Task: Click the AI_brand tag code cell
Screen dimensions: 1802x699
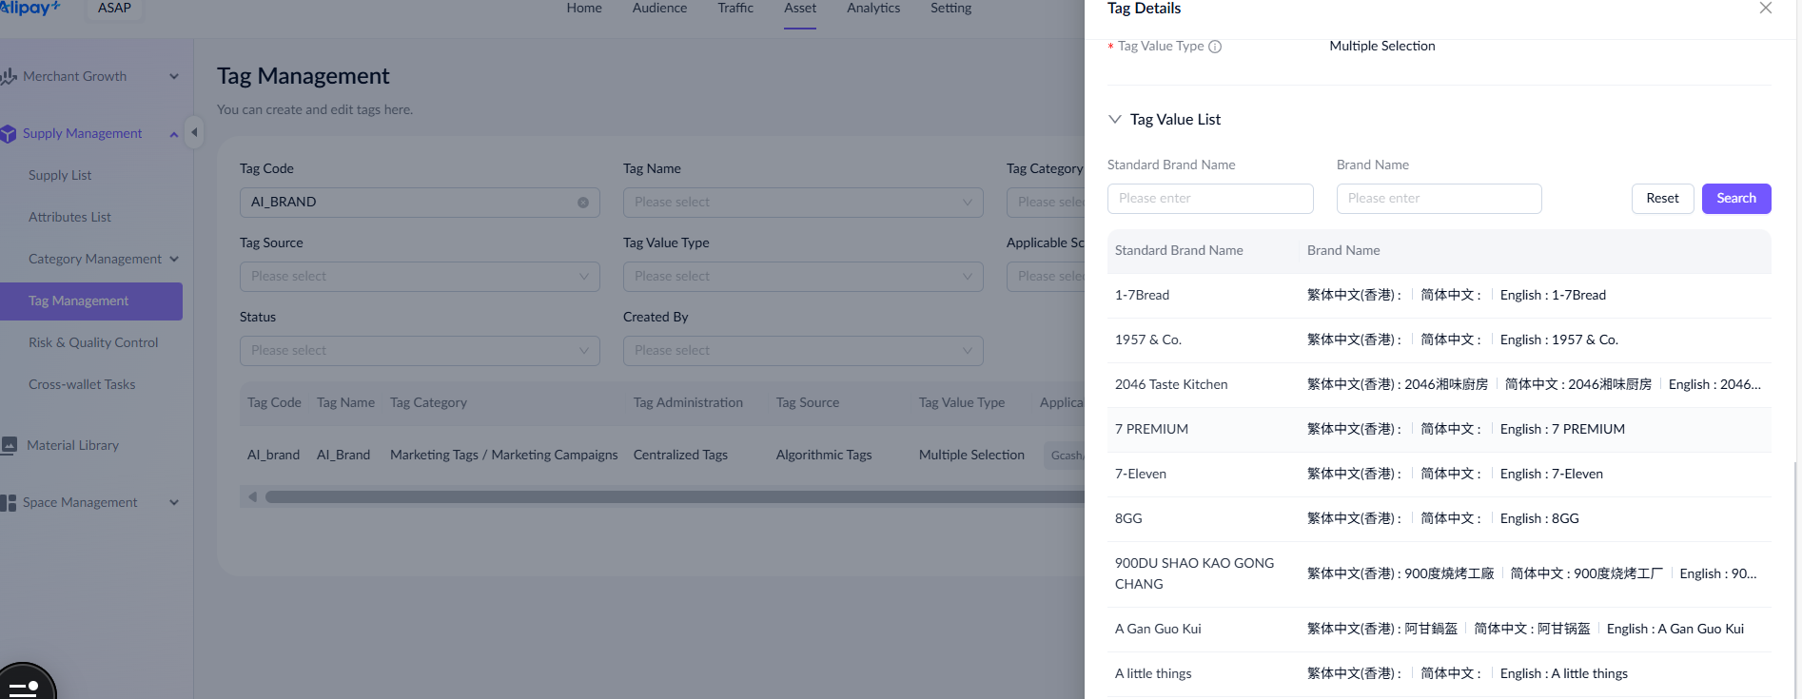Action: click(273, 456)
